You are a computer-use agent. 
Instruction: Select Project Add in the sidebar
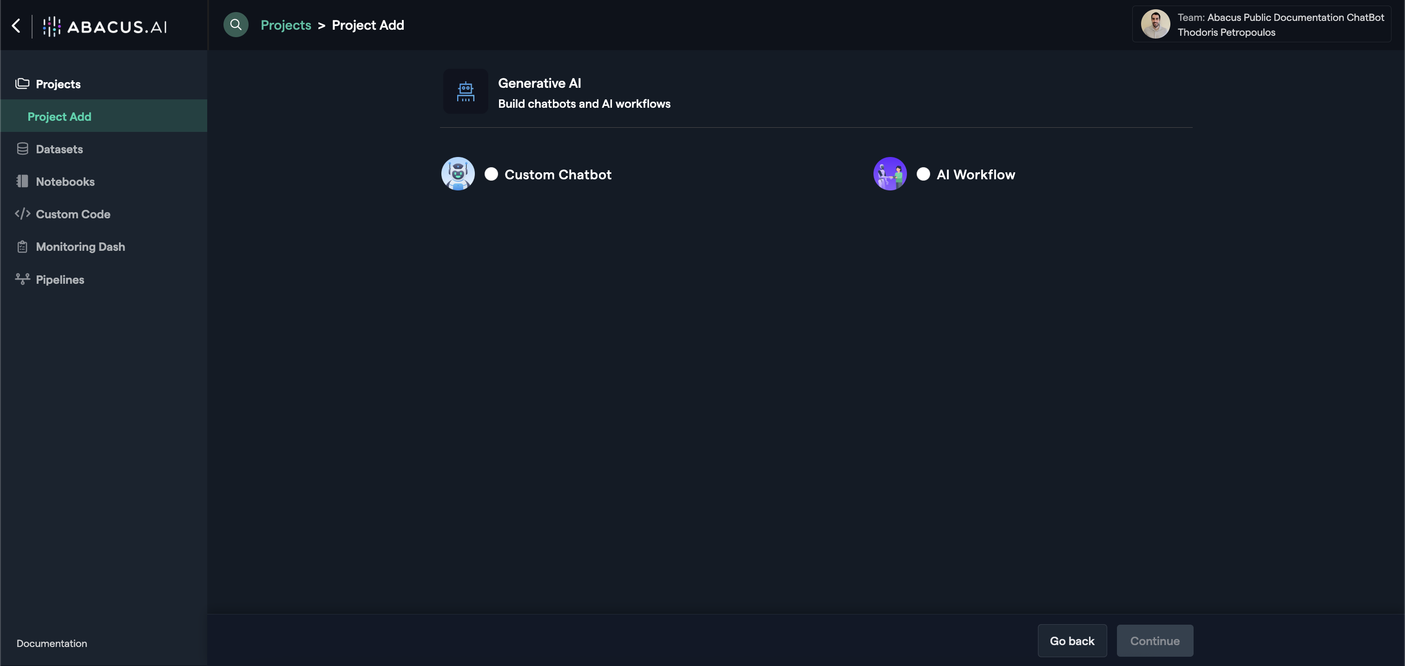coord(59,117)
